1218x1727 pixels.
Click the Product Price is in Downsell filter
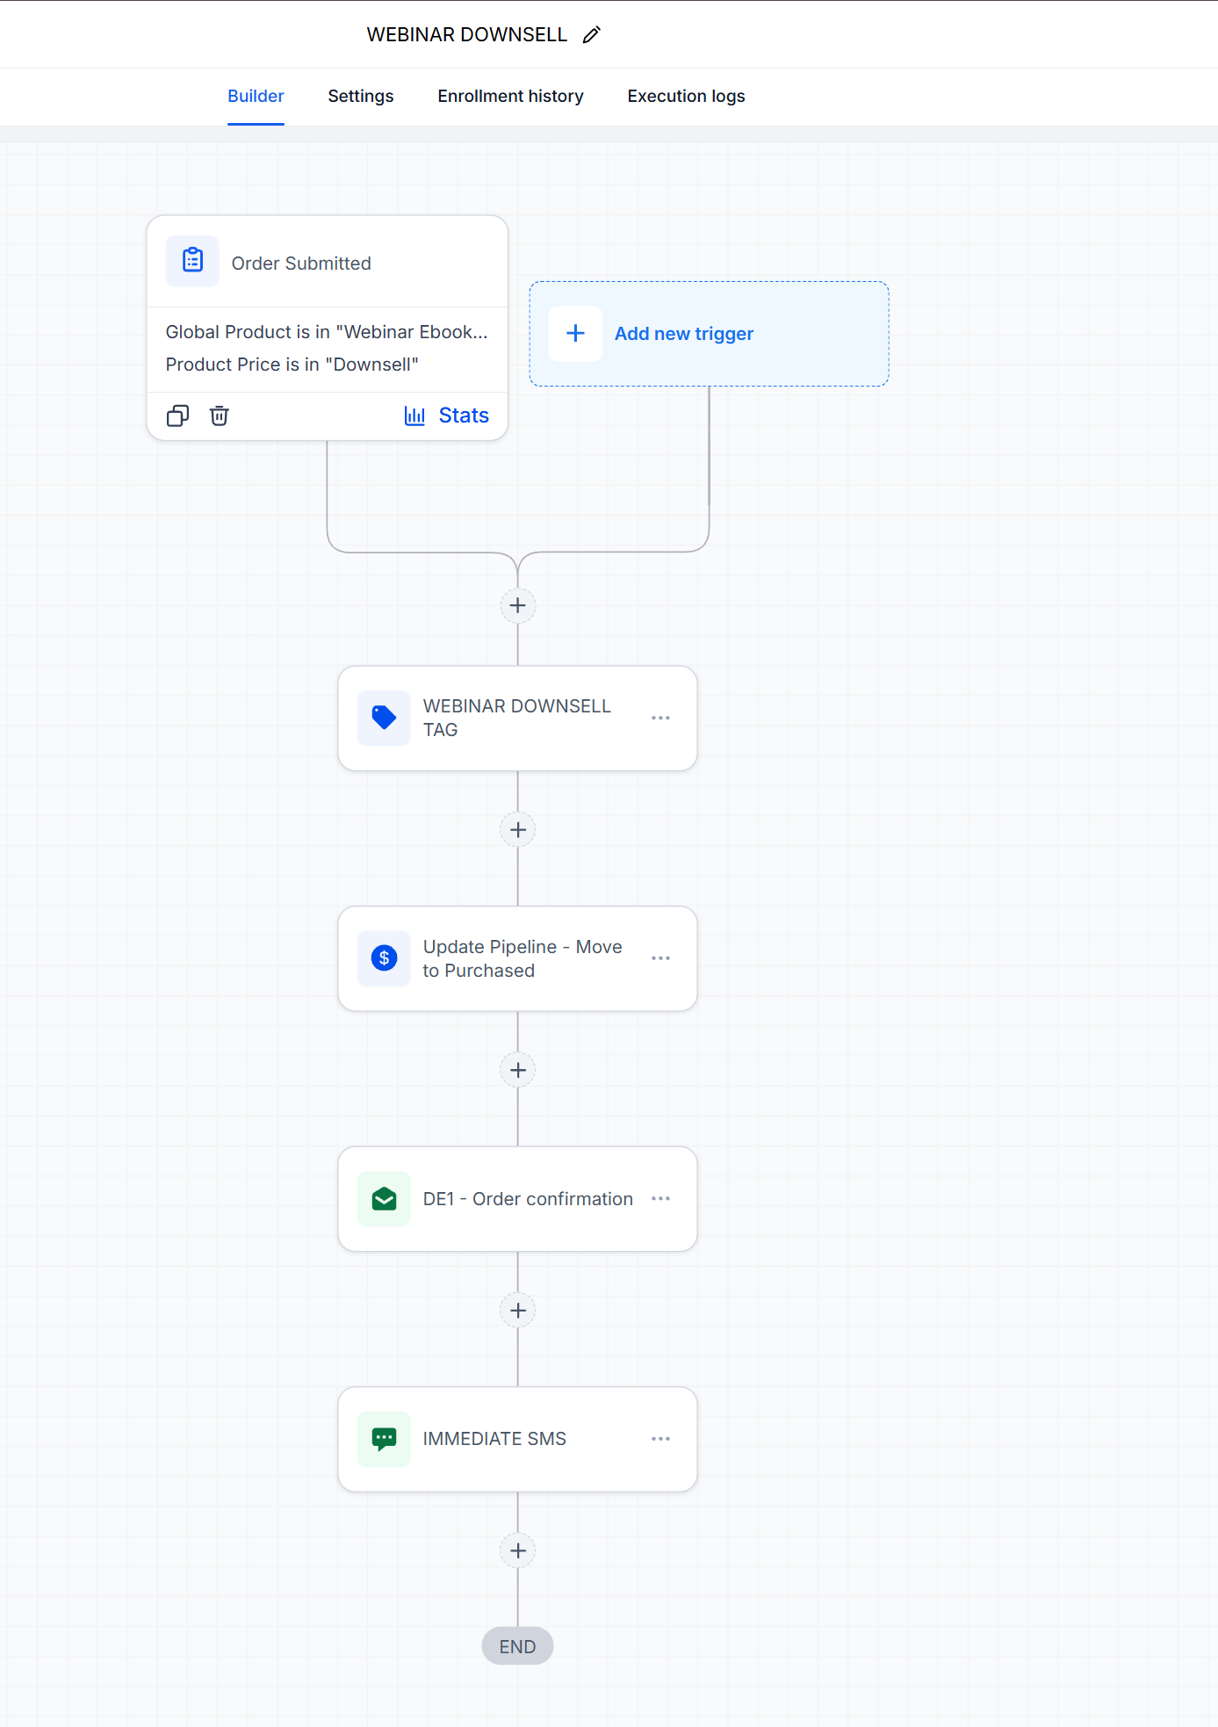tap(292, 365)
